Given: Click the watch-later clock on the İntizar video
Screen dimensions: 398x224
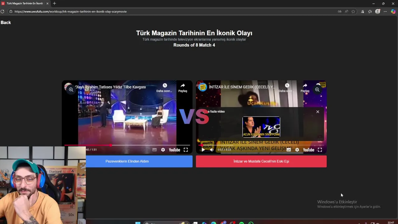Looking at the screenshot, I should (x=287, y=86).
